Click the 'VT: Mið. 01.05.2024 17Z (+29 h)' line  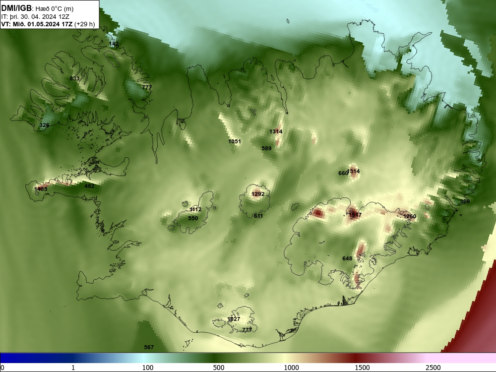(x=48, y=24)
